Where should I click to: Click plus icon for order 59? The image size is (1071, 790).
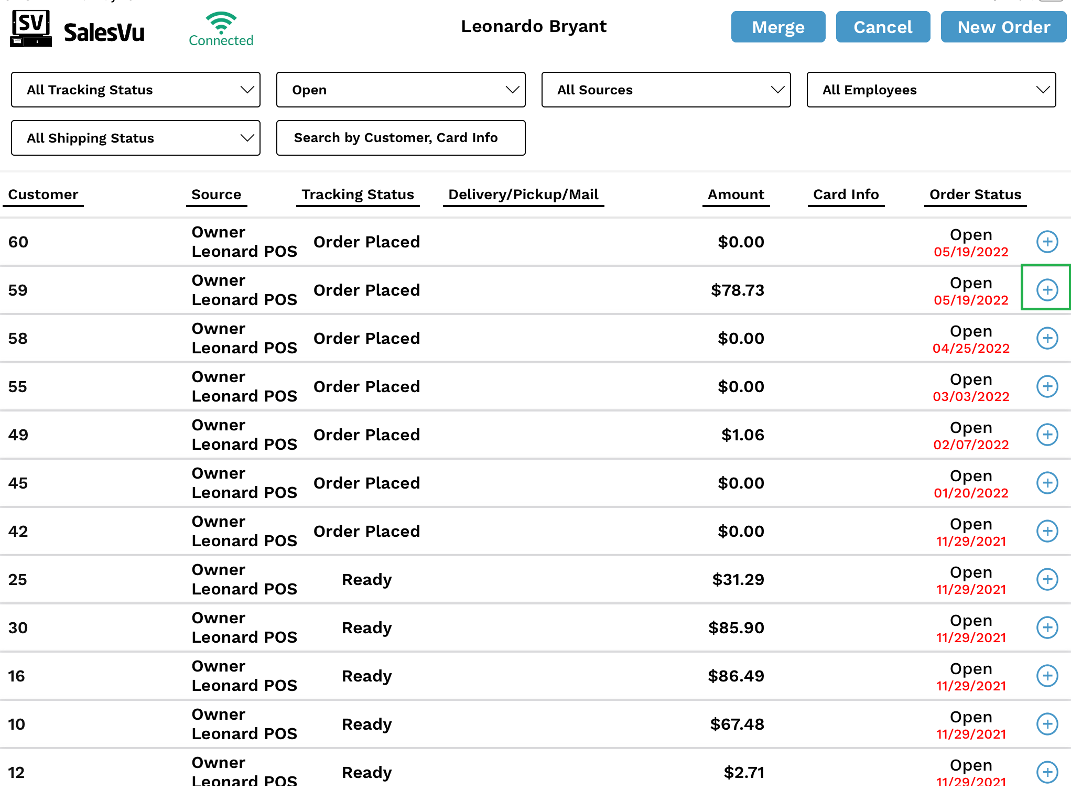[x=1047, y=290]
